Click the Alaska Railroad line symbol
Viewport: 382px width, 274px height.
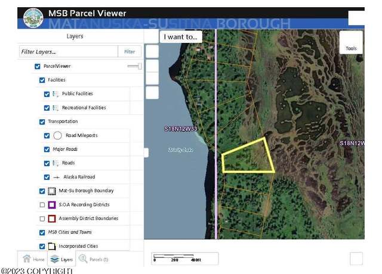point(57,178)
